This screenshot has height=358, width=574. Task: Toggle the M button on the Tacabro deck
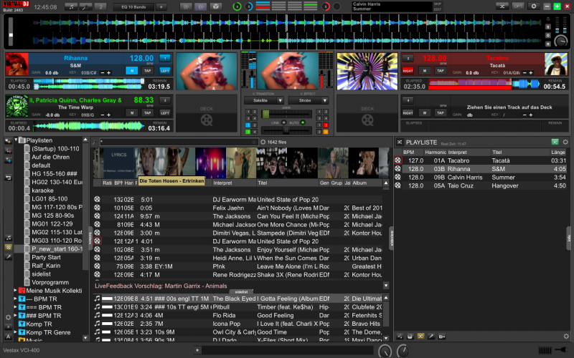(x=424, y=70)
